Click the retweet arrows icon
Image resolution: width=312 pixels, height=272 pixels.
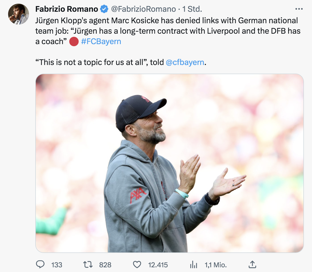click(x=88, y=265)
